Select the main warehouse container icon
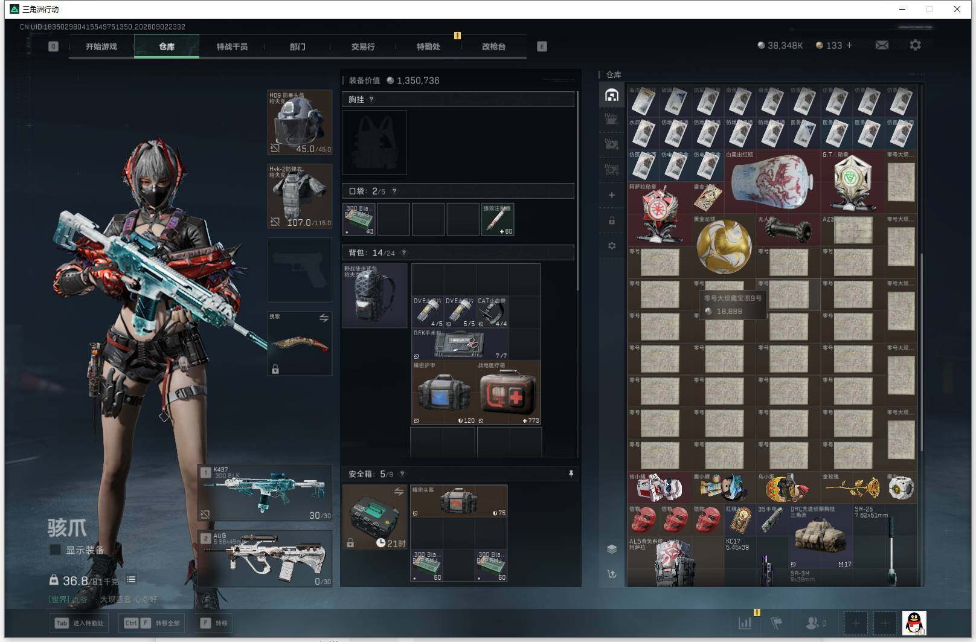The image size is (976, 642). (612, 95)
